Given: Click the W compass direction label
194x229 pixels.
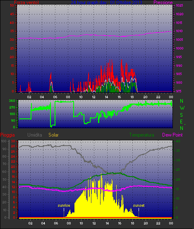Looking at the screenshot, I should click(182, 108).
